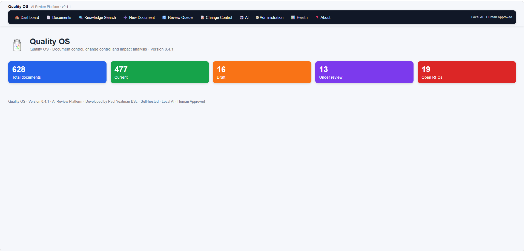The width and height of the screenshot is (525, 251).
Task: Open the Health status page
Action: coord(299,17)
